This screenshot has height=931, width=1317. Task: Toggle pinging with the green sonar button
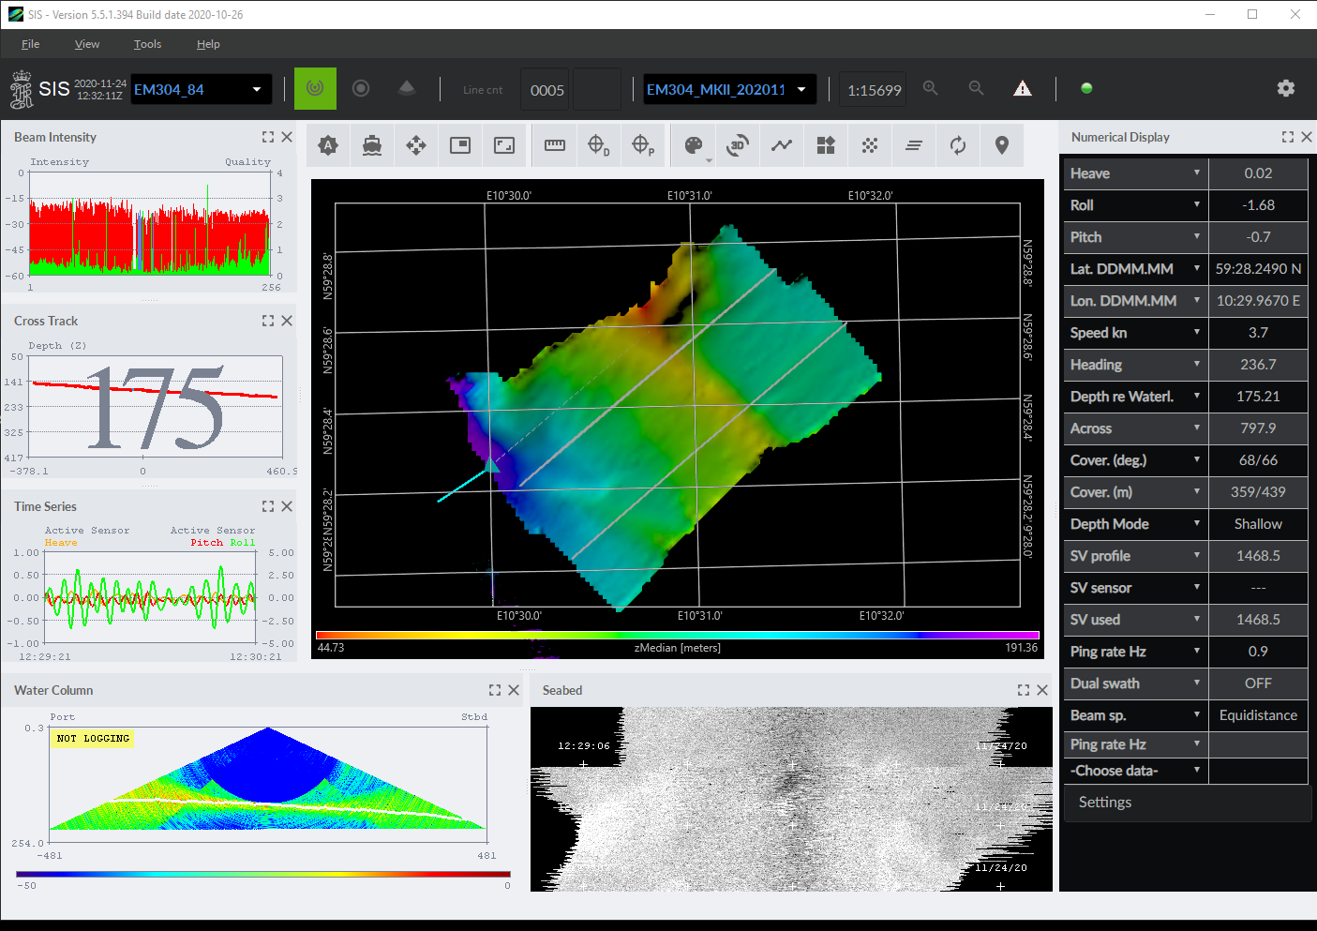[x=315, y=88]
